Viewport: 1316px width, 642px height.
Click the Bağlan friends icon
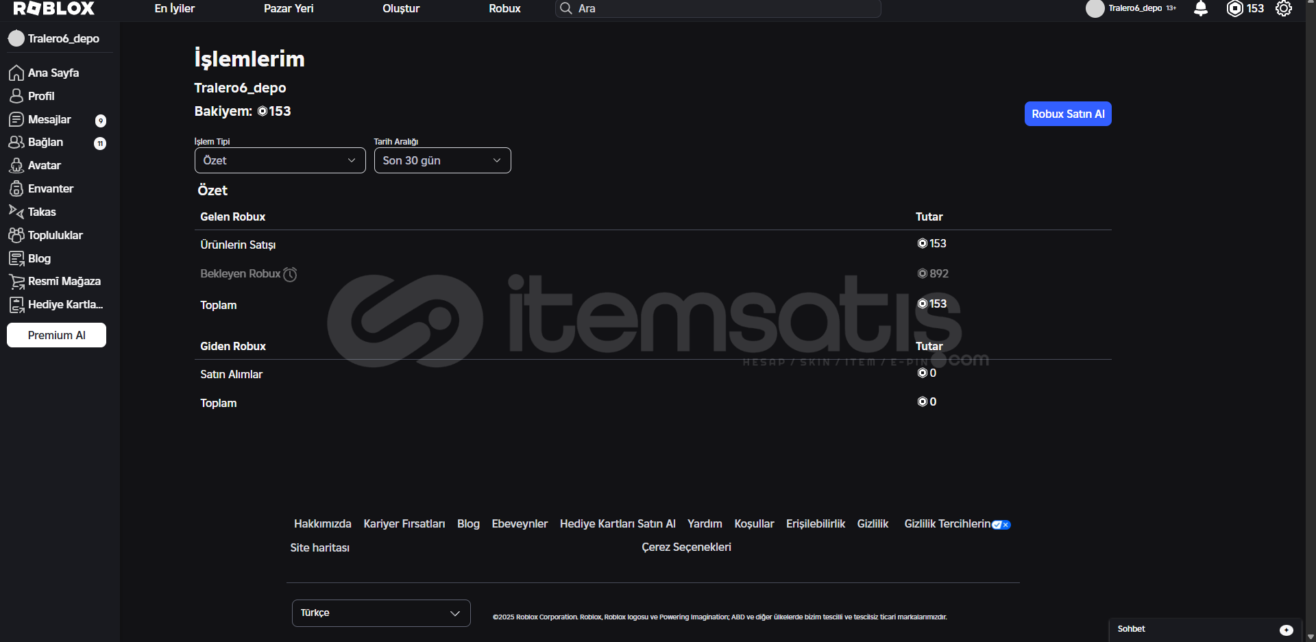click(16, 142)
